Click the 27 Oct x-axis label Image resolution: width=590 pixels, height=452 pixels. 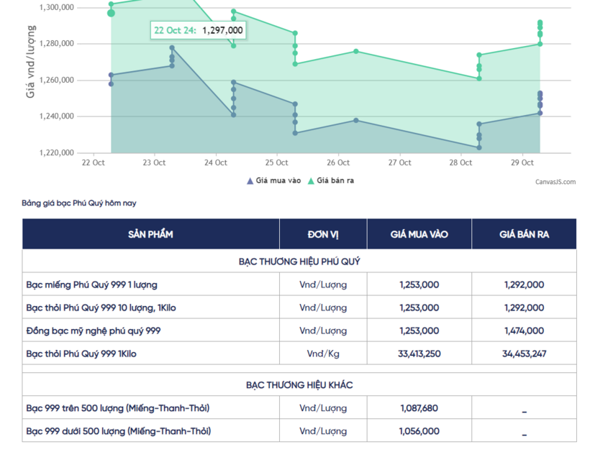(x=399, y=162)
